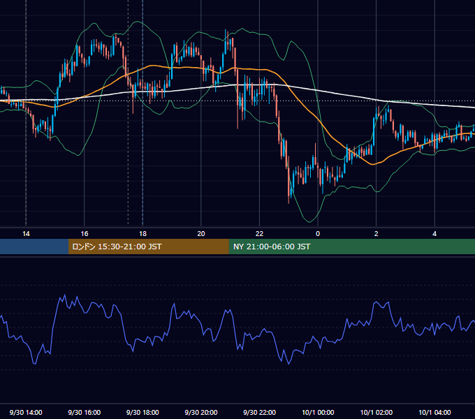This screenshot has width=475, height=419.
Task: Click the 0 hour label on price chart axis
Action: (318, 234)
